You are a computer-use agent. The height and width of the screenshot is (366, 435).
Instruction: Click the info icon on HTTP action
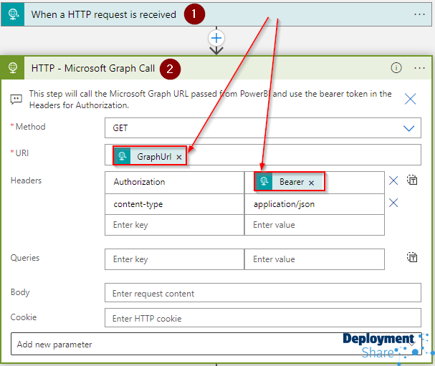(x=396, y=68)
